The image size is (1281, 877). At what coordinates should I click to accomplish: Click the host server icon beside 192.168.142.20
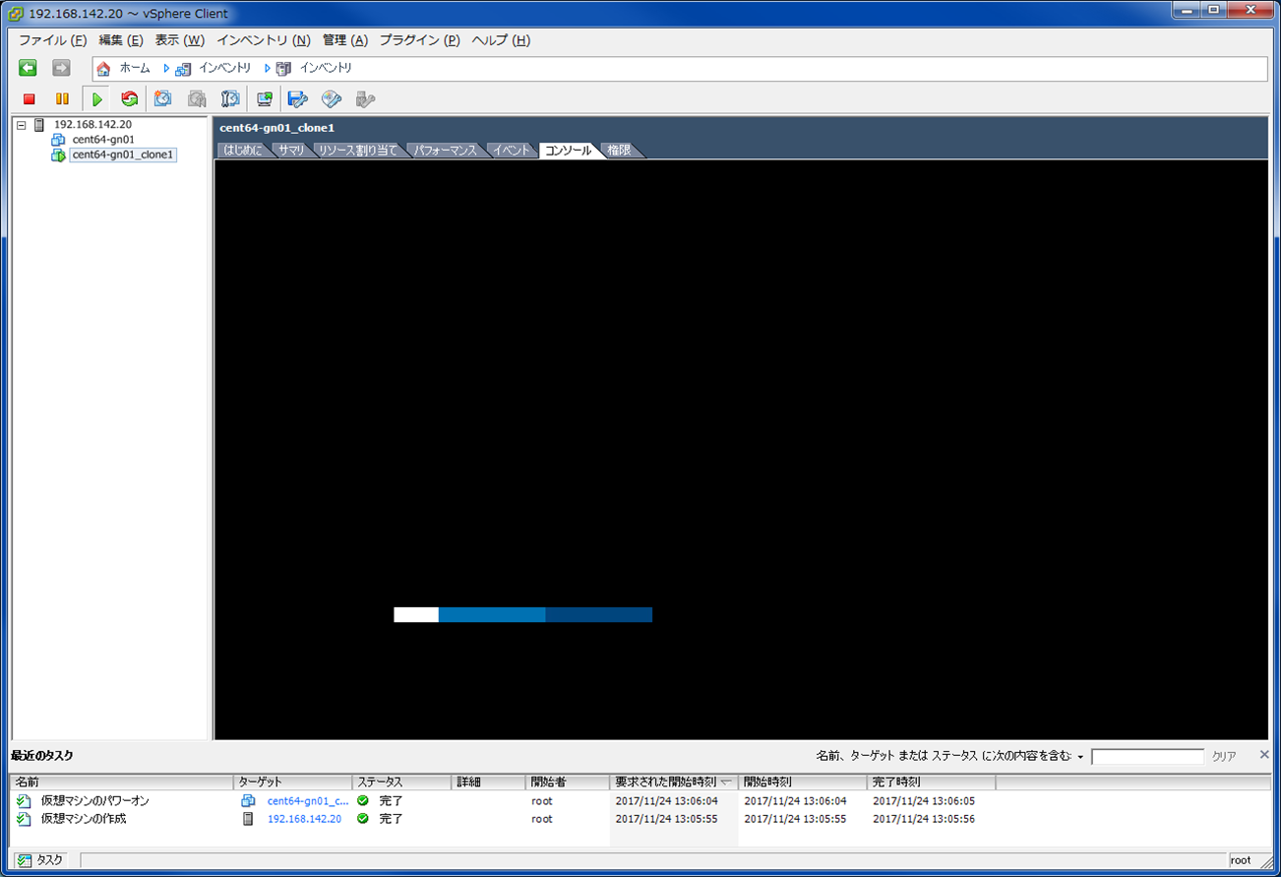point(39,125)
